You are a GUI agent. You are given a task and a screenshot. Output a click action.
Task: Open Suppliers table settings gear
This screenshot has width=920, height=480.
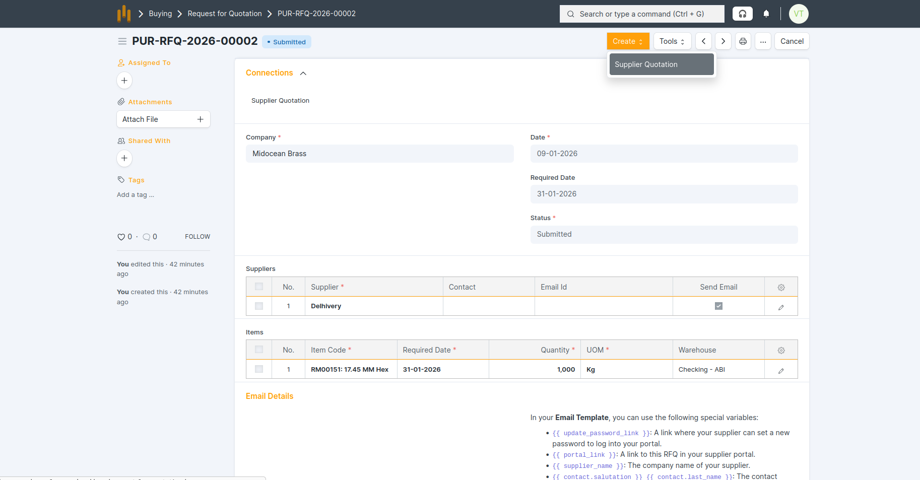780,287
